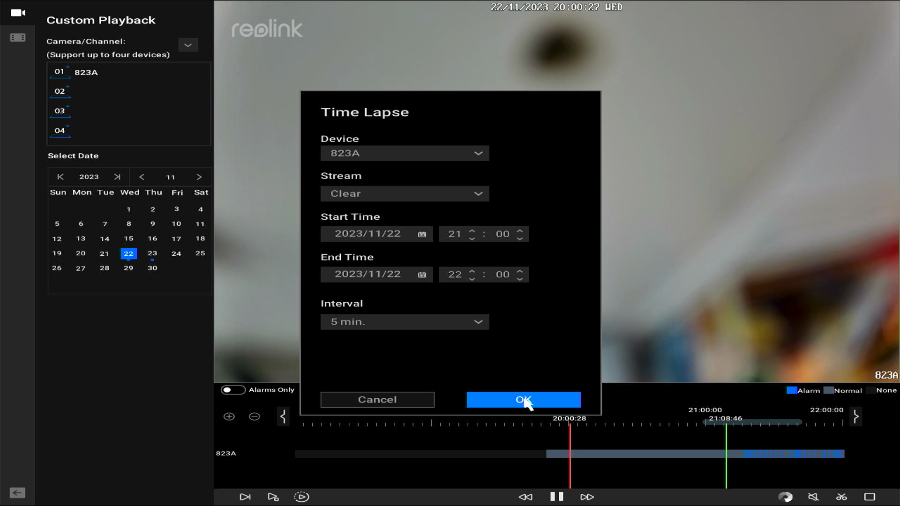Toggle pause on the playback bar
Screen dimensions: 900x506
(555, 496)
